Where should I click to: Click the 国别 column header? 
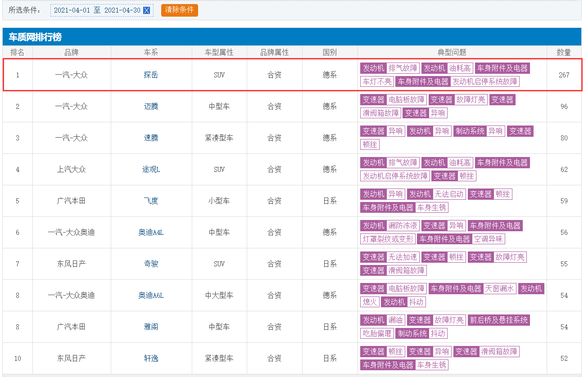330,52
